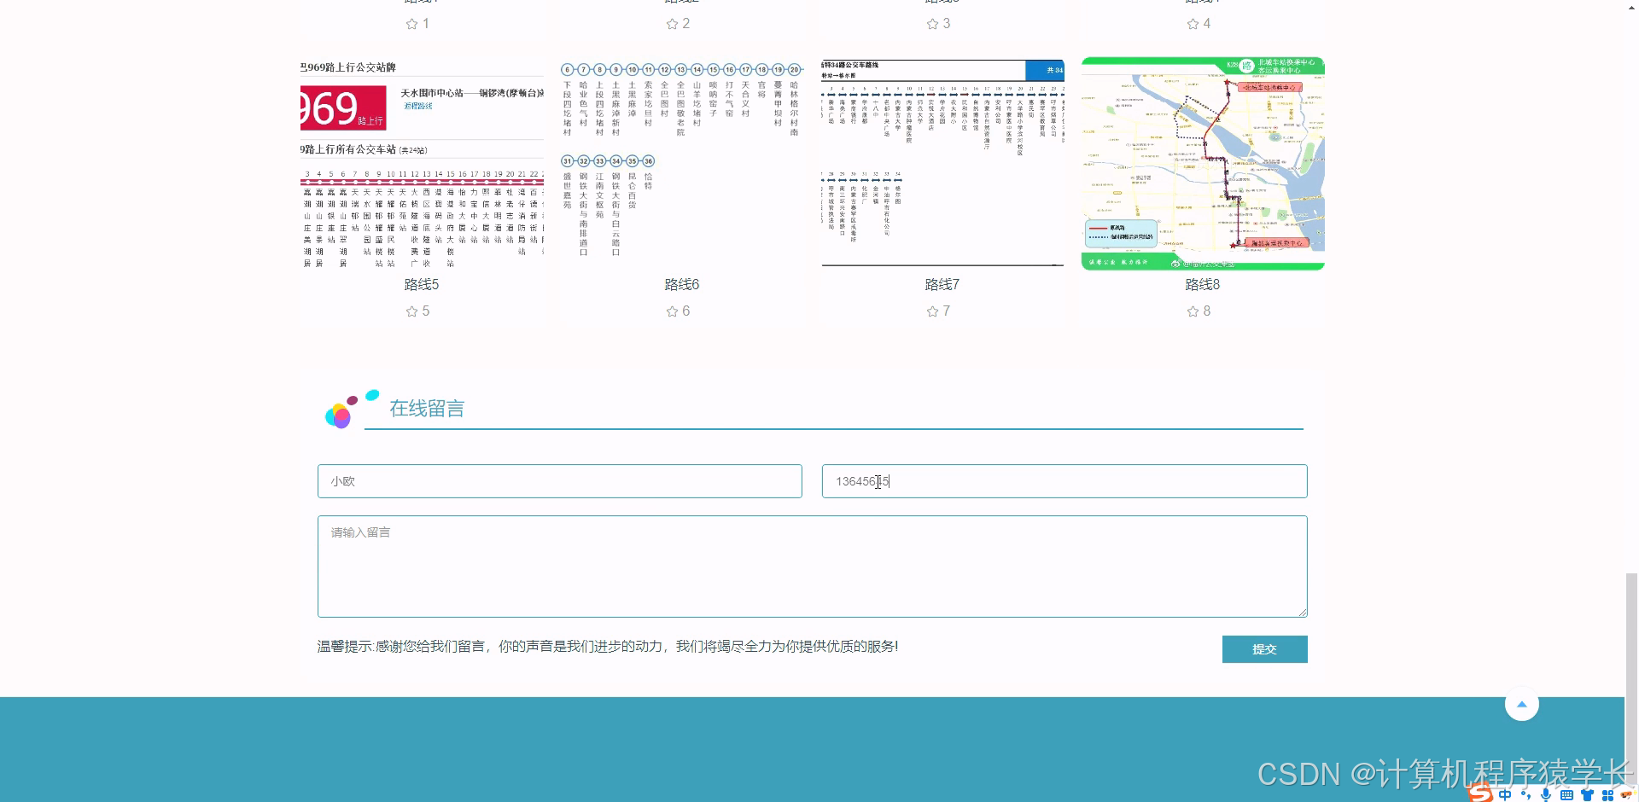Click the voice input microphone icon in tray
This screenshot has width=1639, height=802.
point(1545,795)
